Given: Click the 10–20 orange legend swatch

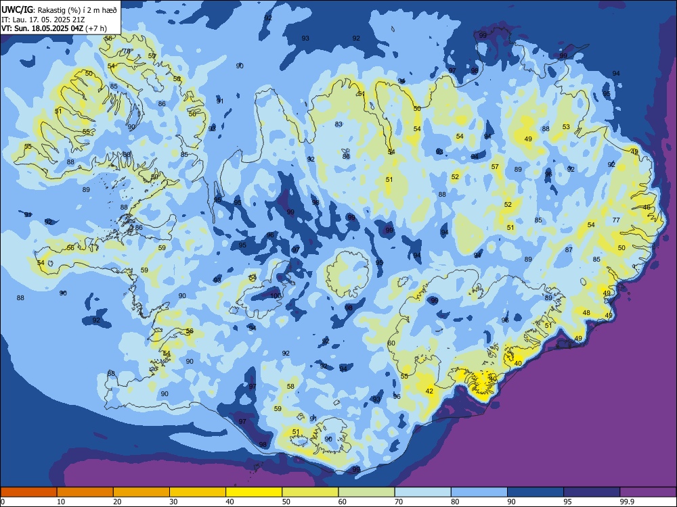Looking at the screenshot, I should pos(85,492).
